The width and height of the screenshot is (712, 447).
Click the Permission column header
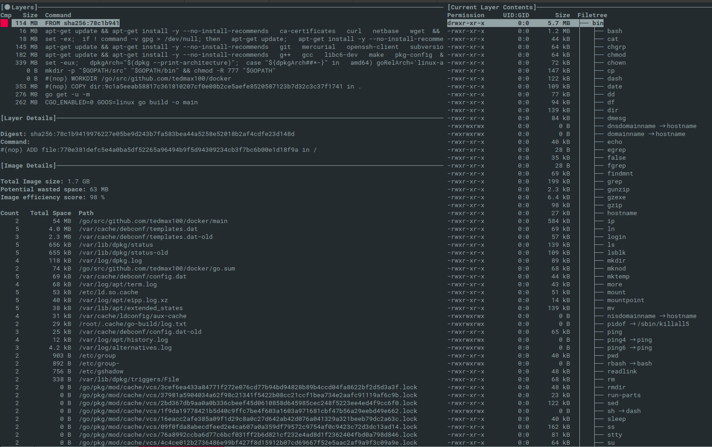pyautogui.click(x=466, y=15)
